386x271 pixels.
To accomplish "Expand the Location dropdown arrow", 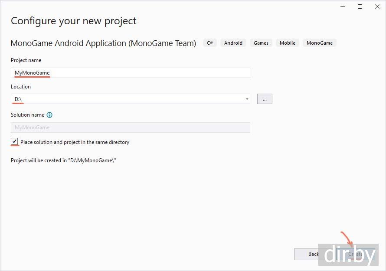I will [x=247, y=99].
